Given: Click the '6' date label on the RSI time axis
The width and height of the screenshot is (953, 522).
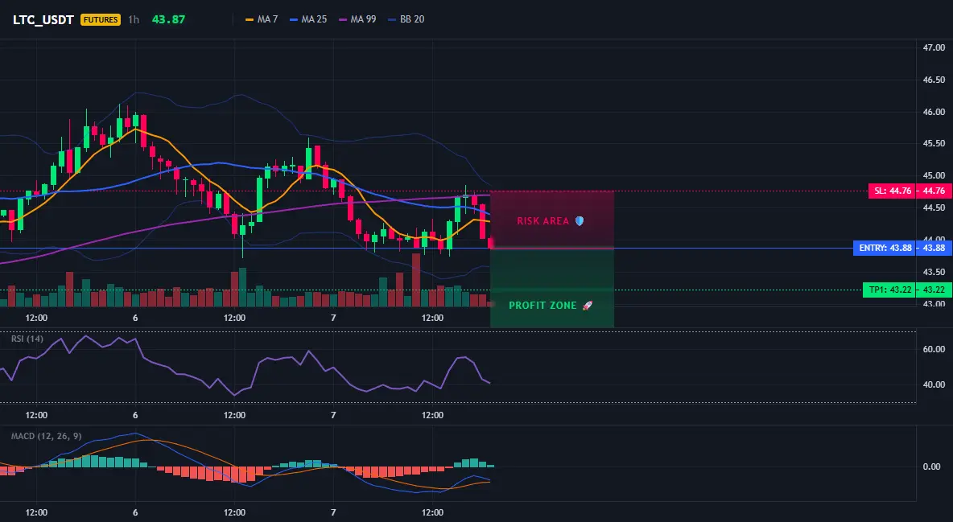Looking at the screenshot, I should [x=135, y=415].
